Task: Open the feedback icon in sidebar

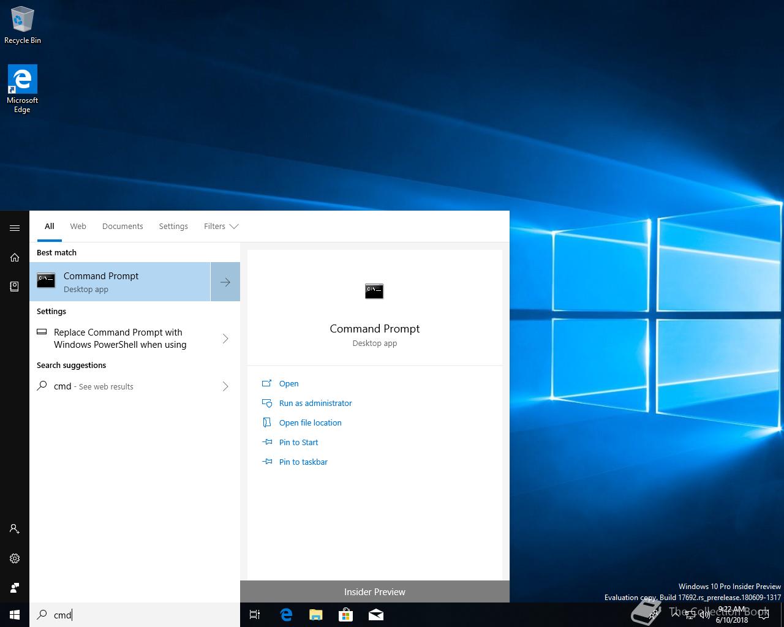Action: (x=15, y=587)
